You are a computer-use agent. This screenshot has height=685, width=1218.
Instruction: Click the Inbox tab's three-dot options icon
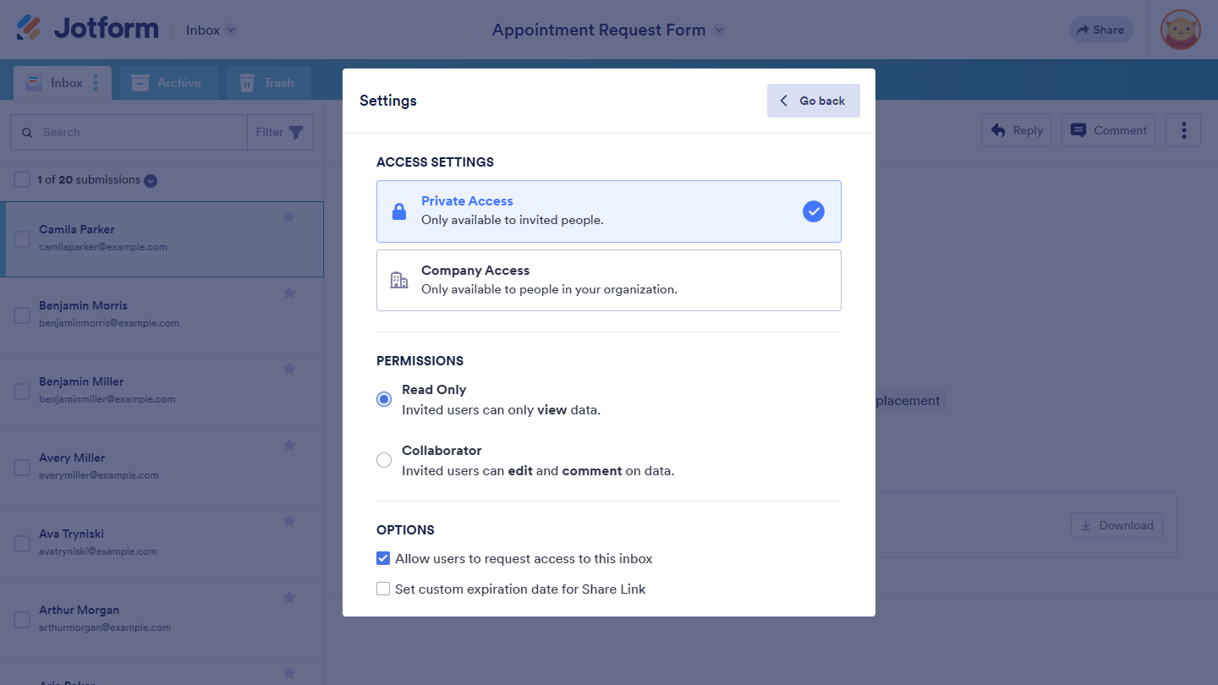click(96, 83)
